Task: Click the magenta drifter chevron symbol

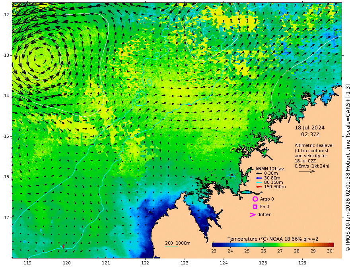Action: click(253, 214)
